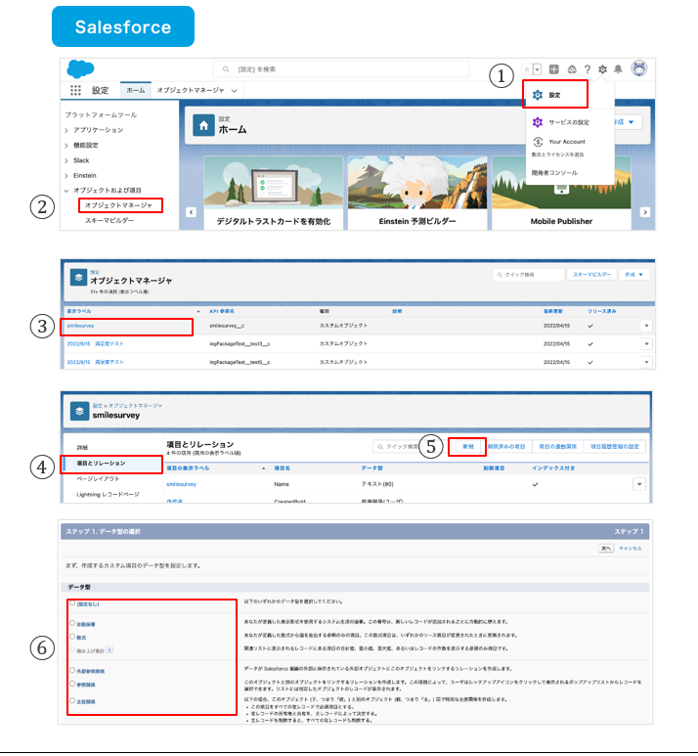Viewport: 698px width, 756px height.
Task: Open row menu for smilesurvey__c
Action: tap(646, 326)
